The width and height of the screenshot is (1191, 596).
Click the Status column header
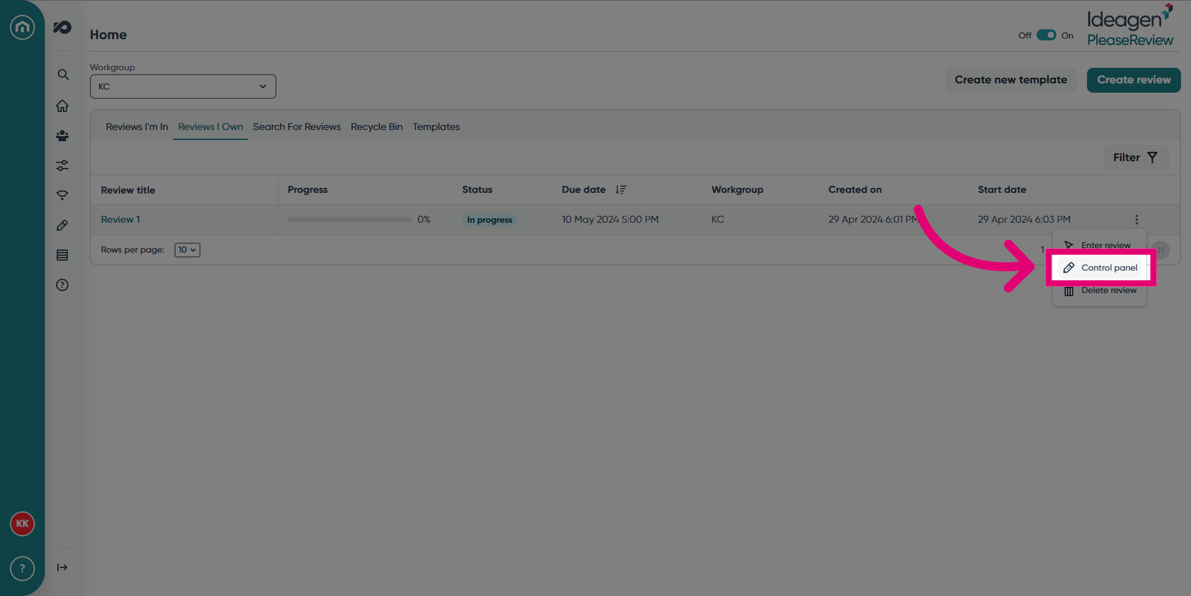[477, 190]
